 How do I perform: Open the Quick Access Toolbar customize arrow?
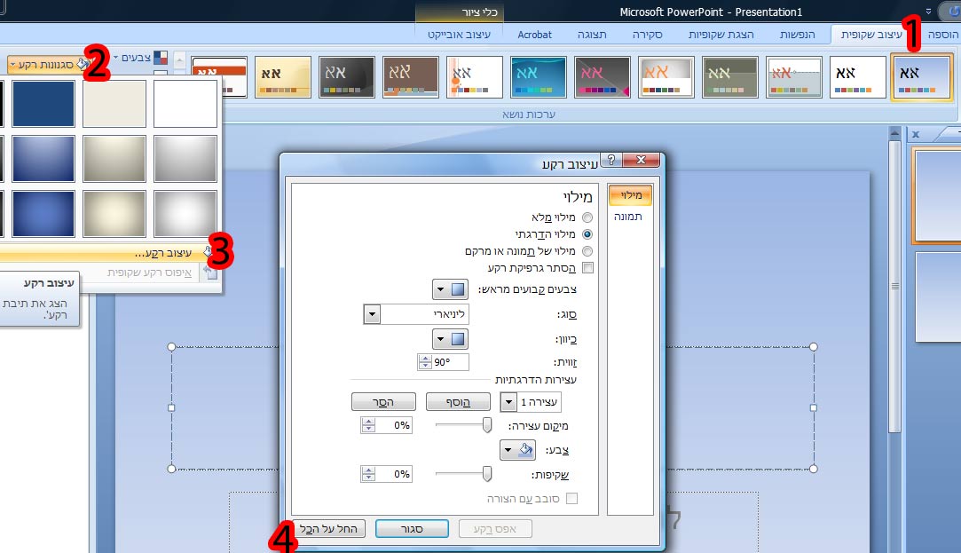click(x=928, y=12)
